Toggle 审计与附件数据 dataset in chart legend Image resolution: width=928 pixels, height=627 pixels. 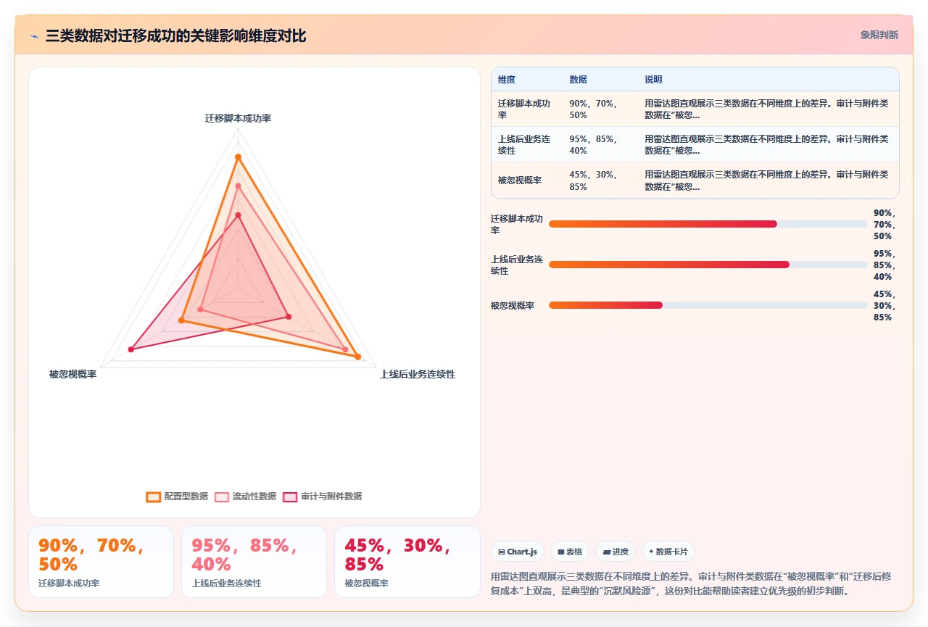322,497
